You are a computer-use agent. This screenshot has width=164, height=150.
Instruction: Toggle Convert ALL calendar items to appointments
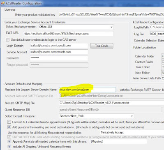[9, 122]
